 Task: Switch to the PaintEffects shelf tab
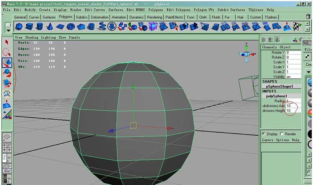174,17
